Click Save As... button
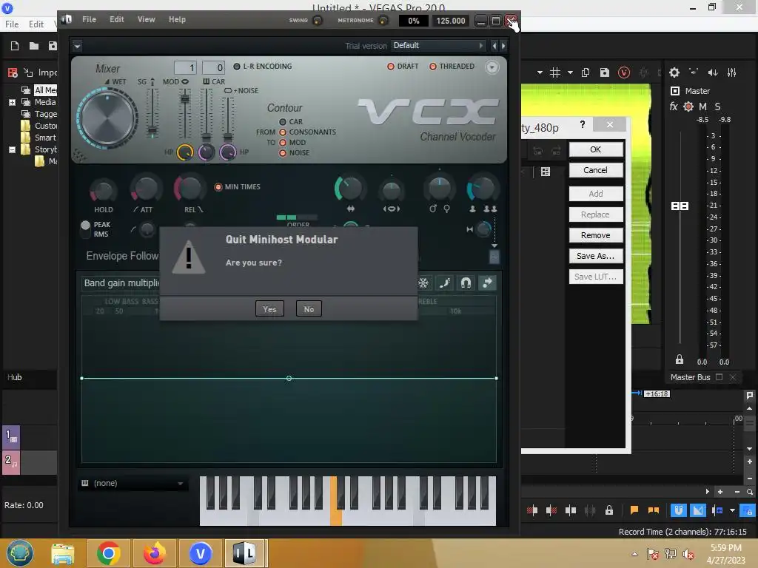The height and width of the screenshot is (568, 758). 596,256
